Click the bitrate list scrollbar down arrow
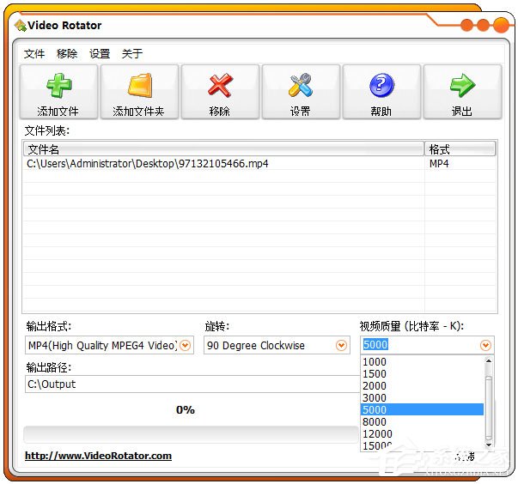 coord(489,445)
